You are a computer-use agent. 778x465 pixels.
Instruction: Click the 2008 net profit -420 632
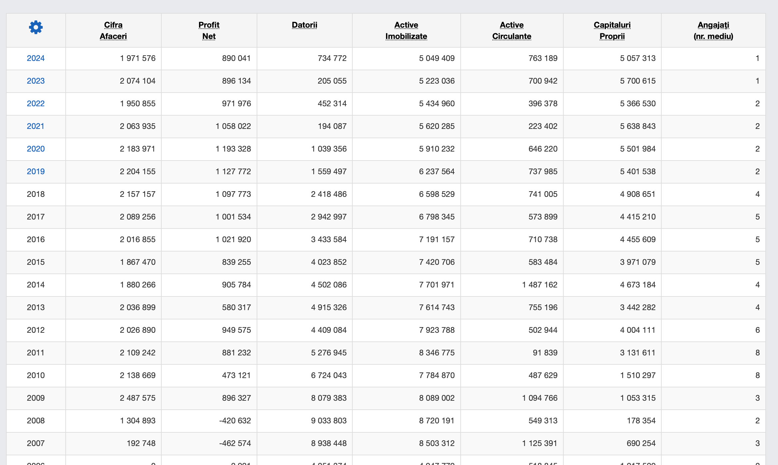pos(235,421)
